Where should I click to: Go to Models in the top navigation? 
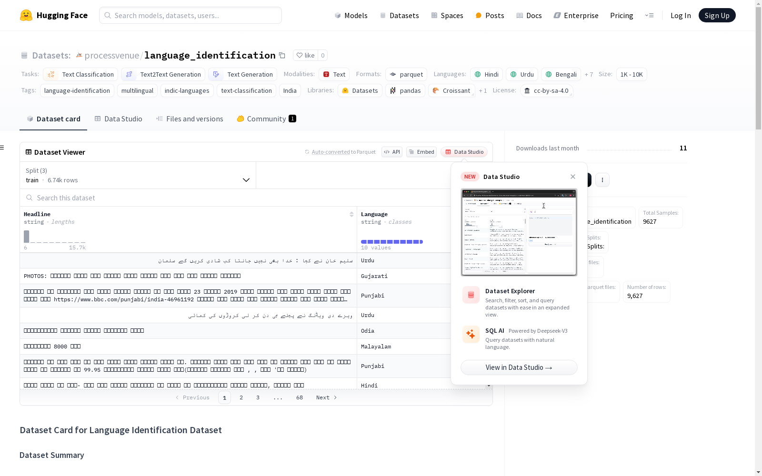pyautogui.click(x=351, y=15)
